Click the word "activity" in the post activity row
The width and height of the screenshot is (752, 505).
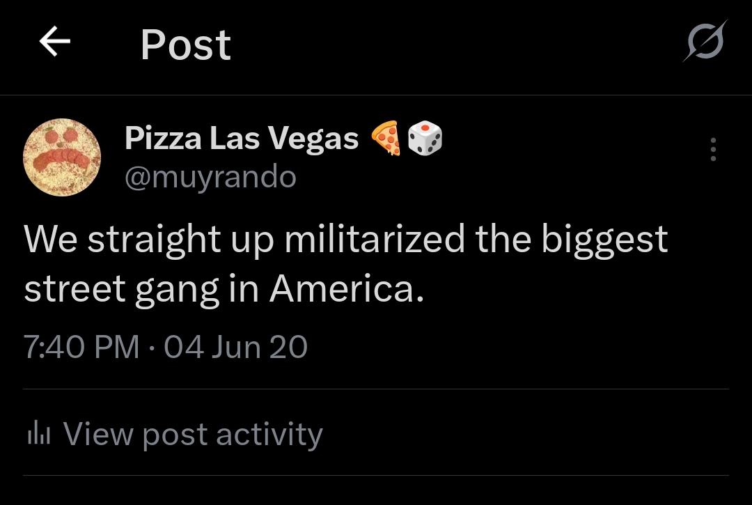click(x=269, y=435)
